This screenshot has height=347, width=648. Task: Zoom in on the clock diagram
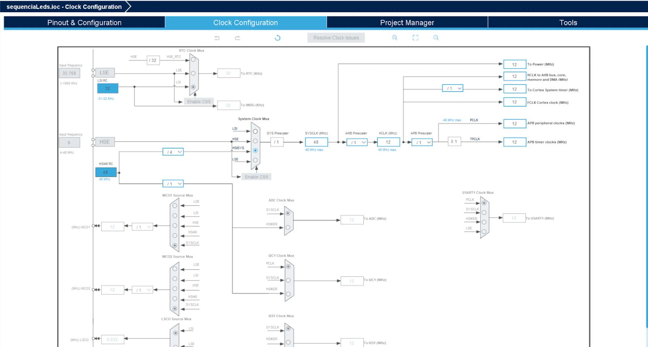[x=394, y=38]
